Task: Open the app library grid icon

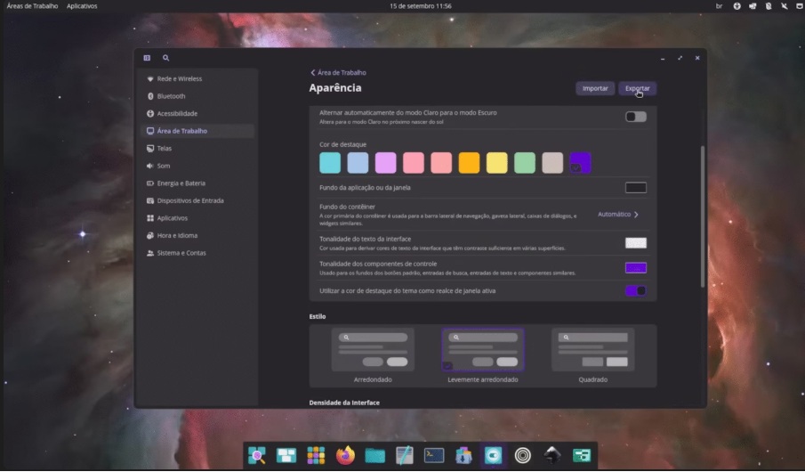Action: point(316,456)
